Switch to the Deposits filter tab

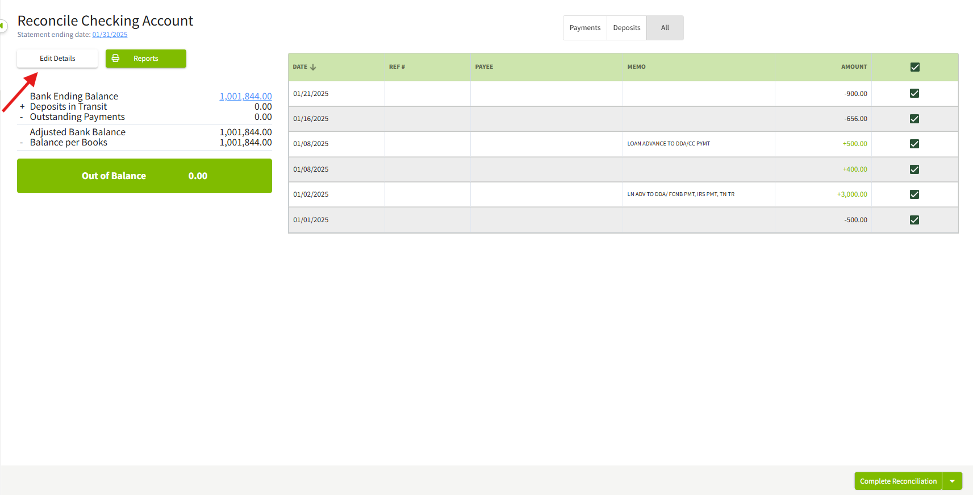click(627, 28)
